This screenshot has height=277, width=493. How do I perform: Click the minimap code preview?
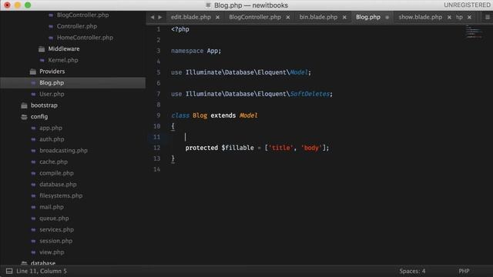[474, 32]
